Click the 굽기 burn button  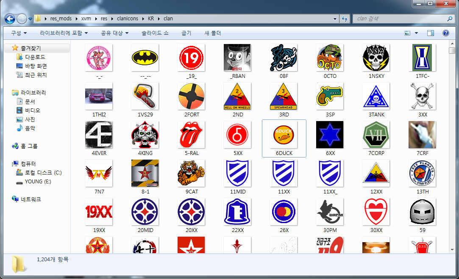(x=186, y=33)
